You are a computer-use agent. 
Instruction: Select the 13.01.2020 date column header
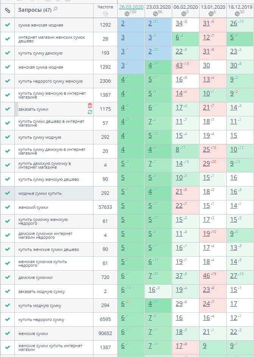[x=213, y=7]
